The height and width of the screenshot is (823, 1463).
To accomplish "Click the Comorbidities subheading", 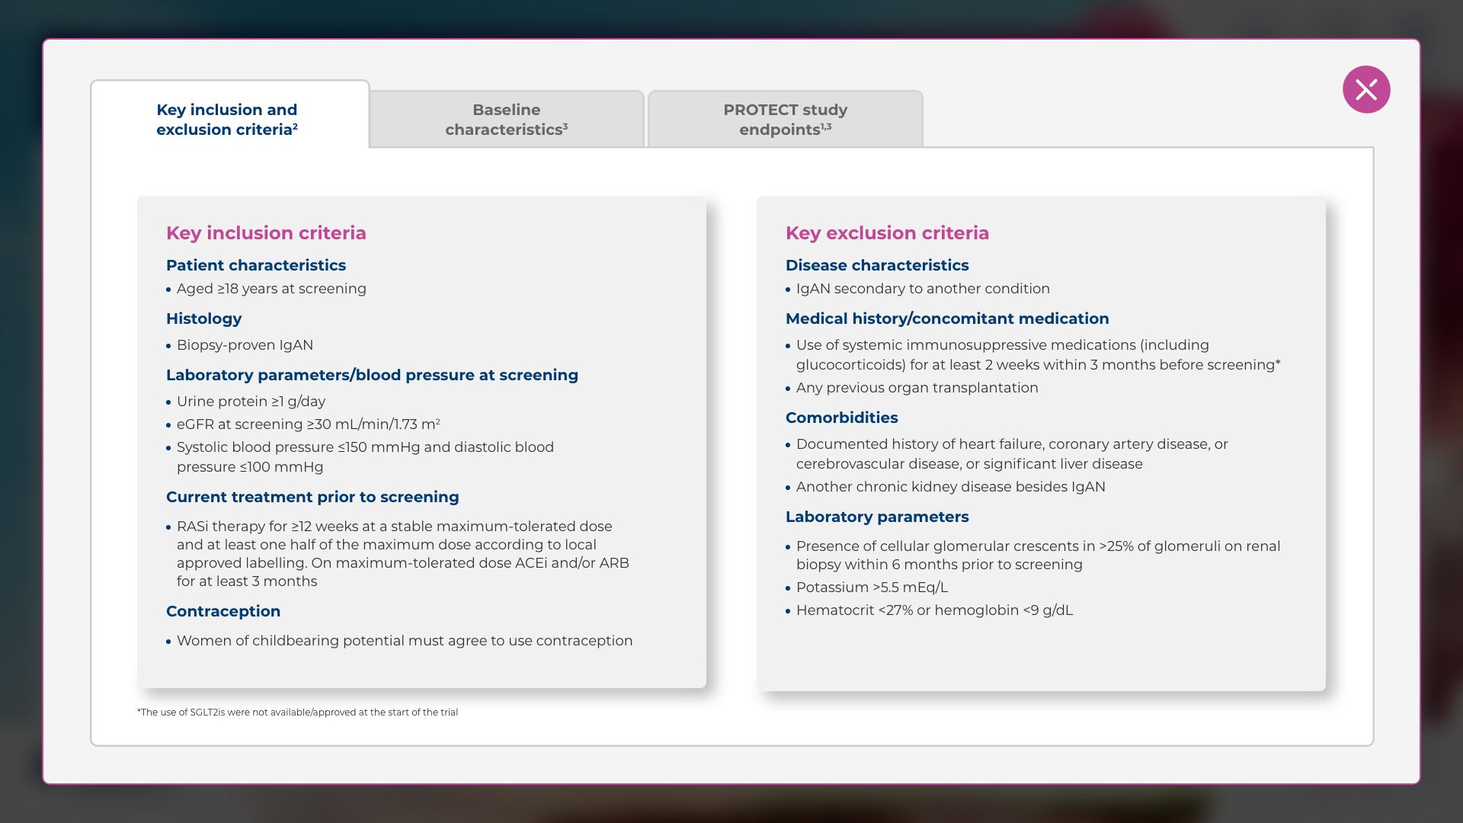I will click(x=841, y=418).
